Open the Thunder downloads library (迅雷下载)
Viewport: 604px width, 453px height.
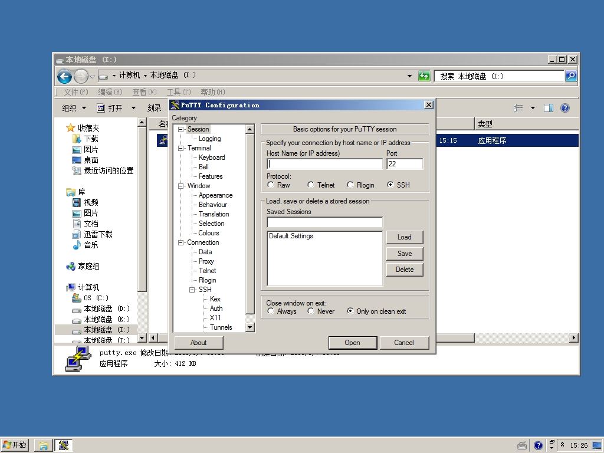point(93,234)
